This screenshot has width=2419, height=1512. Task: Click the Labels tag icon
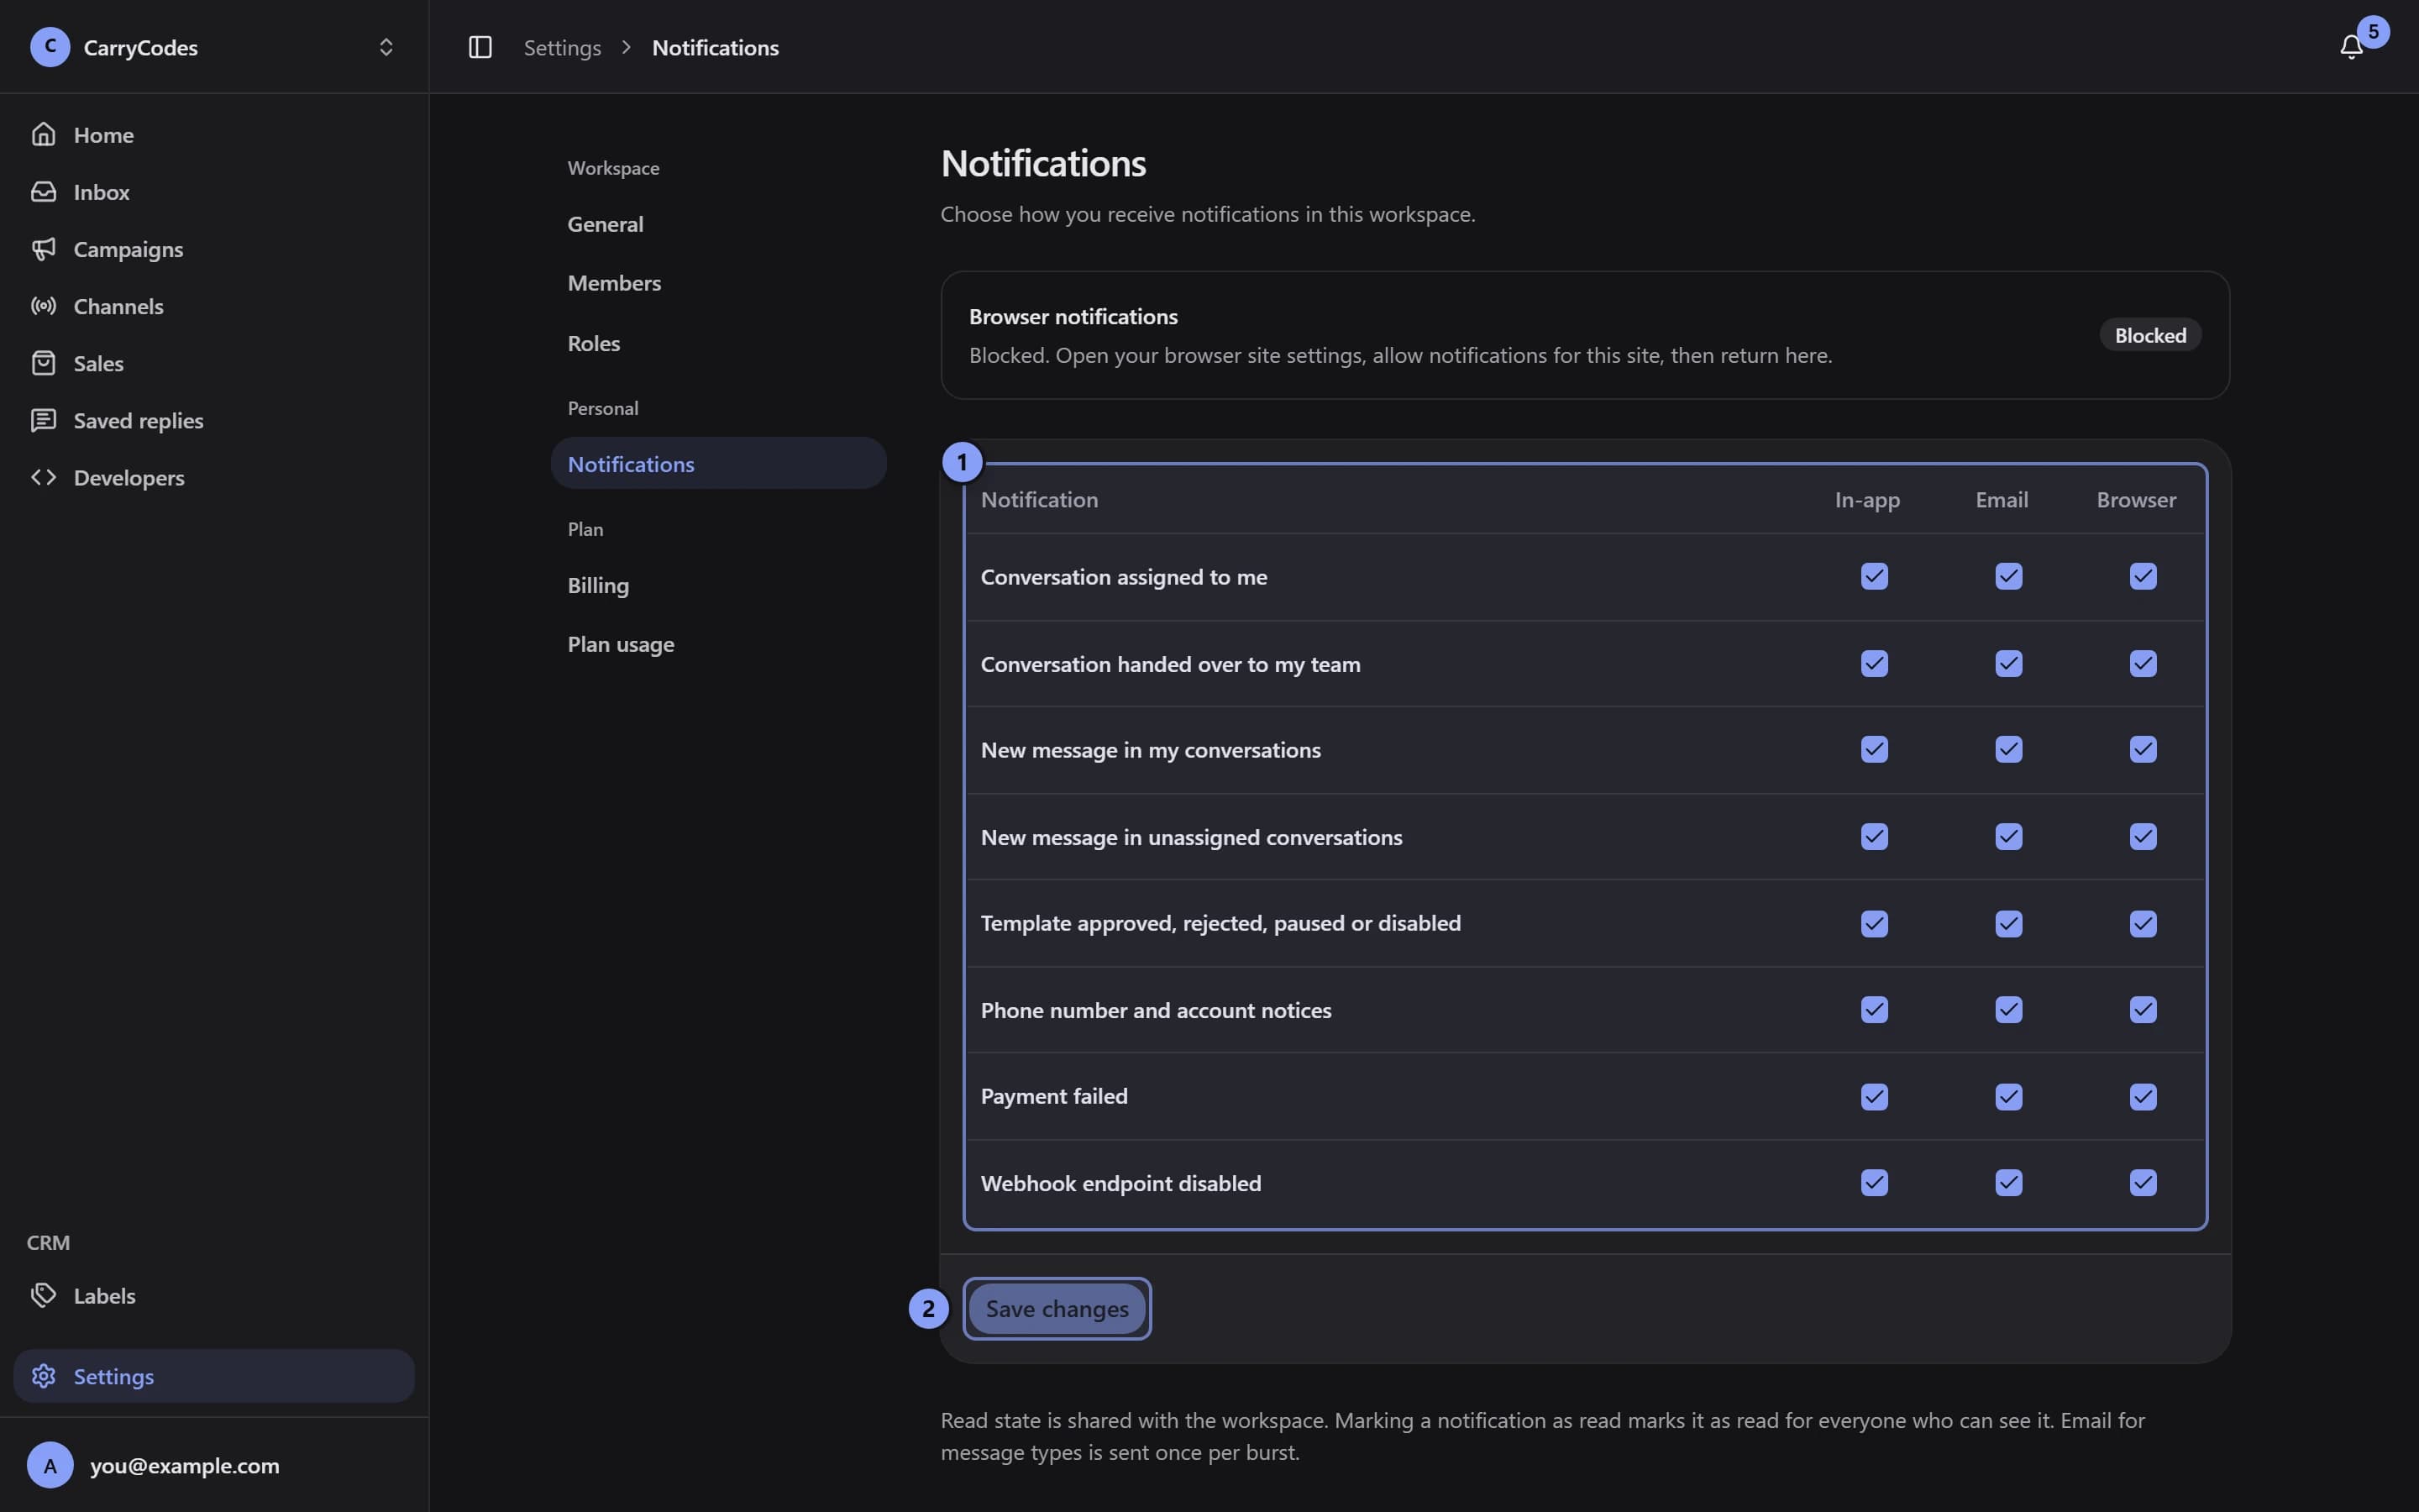pyautogui.click(x=43, y=1295)
